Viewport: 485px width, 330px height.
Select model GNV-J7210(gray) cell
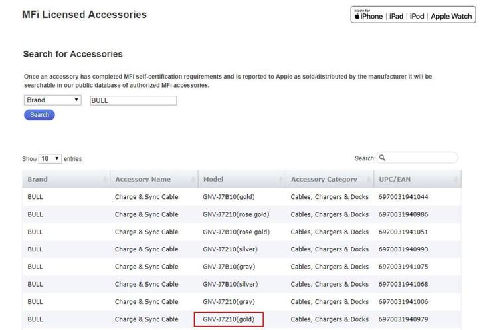[x=229, y=302]
